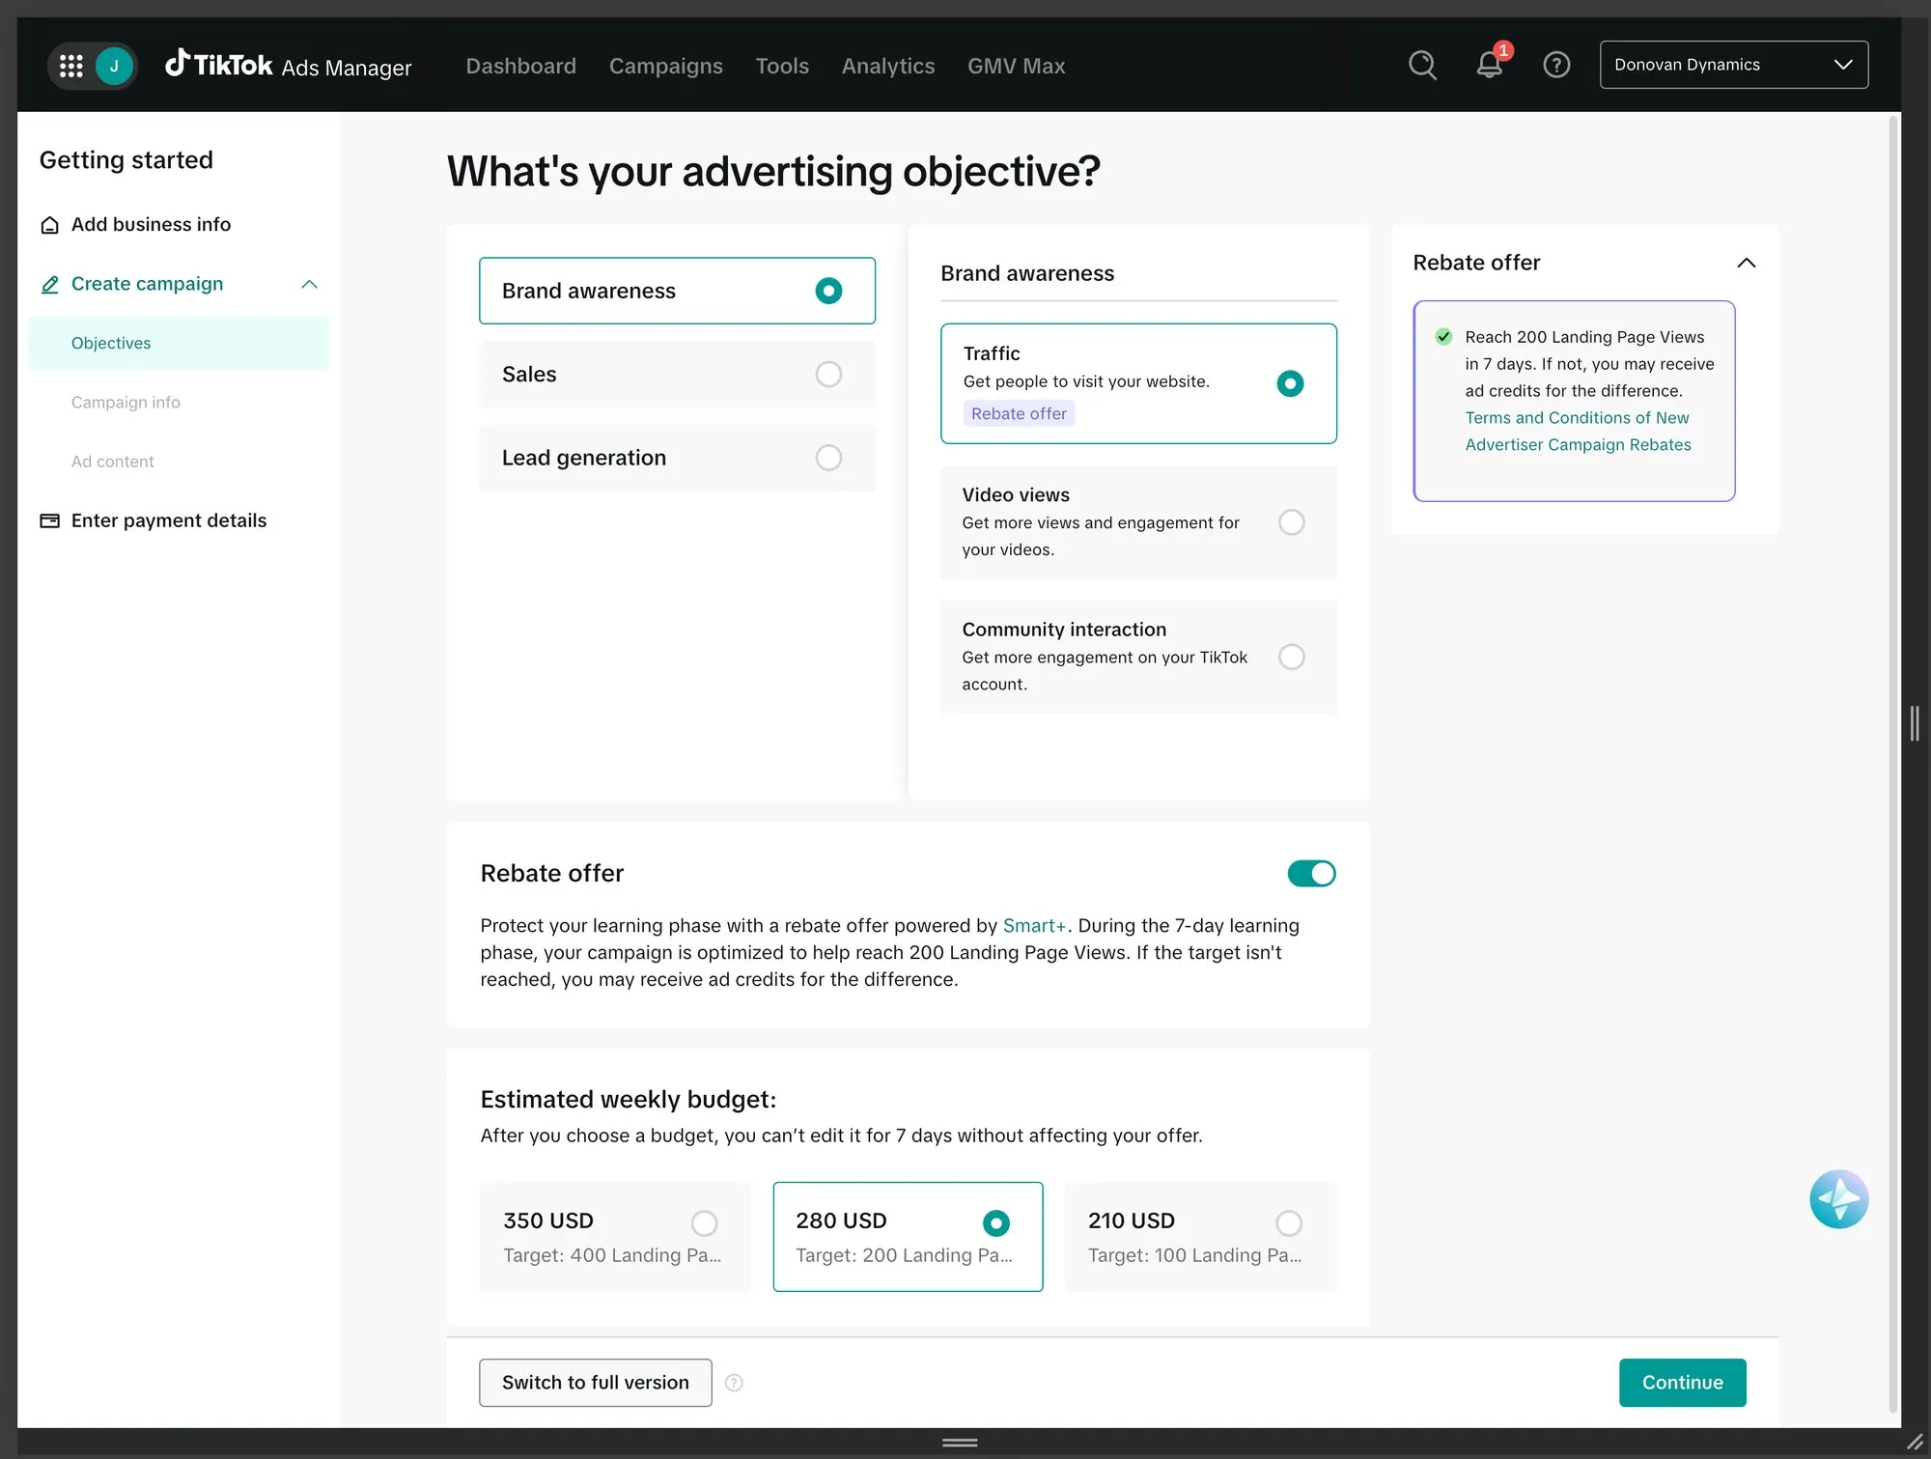Open the Smart+ link
This screenshot has width=1931, height=1459.
[1034, 925]
